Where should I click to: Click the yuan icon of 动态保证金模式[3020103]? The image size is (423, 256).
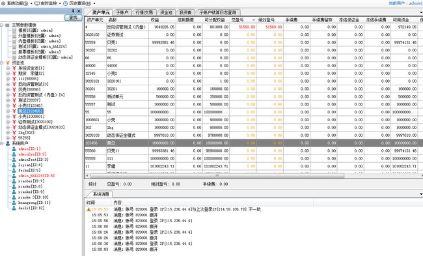14,127
